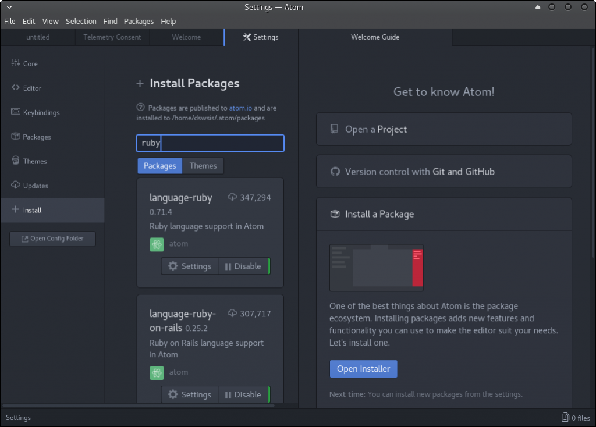The image size is (596, 427).
Task: Open the Packages menu in menu bar
Action: (x=139, y=21)
